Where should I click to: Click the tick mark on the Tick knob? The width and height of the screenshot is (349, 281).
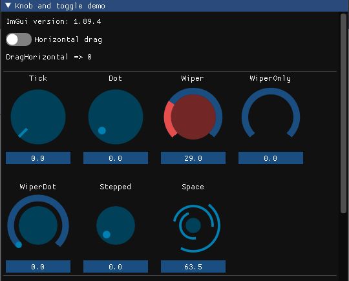[23, 132]
